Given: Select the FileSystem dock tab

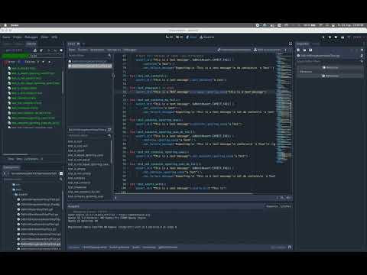Looking at the screenshot, I should click(x=11, y=167).
